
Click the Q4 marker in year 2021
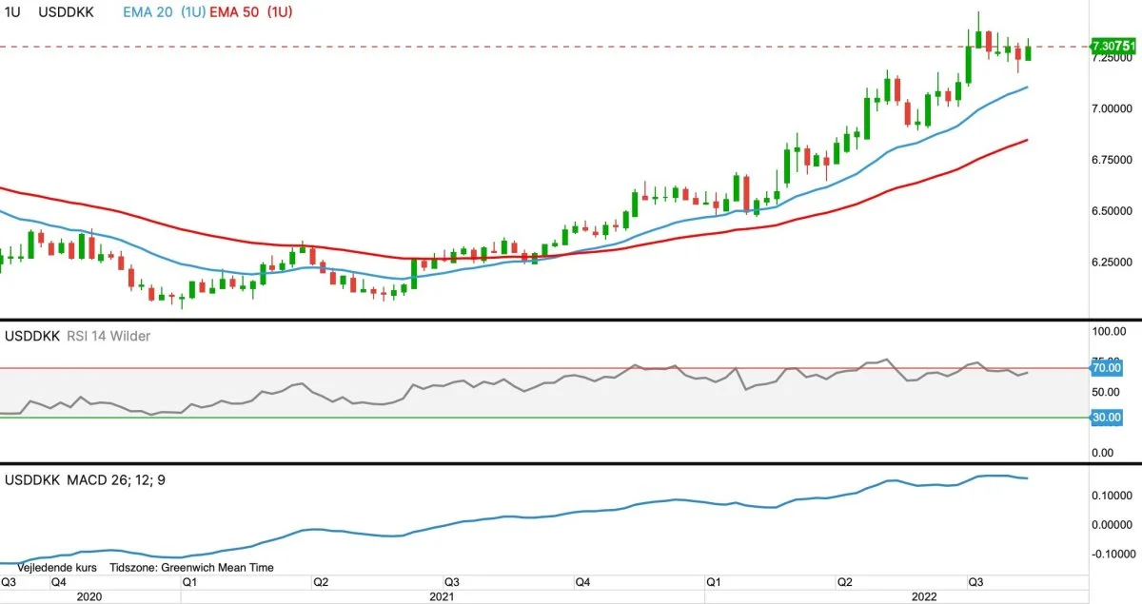pyautogui.click(x=581, y=581)
